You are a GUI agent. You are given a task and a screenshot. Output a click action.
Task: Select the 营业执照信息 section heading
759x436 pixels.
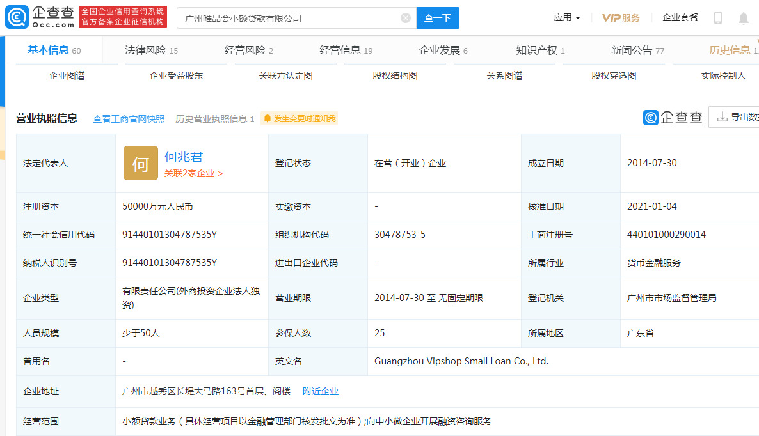[x=47, y=118]
